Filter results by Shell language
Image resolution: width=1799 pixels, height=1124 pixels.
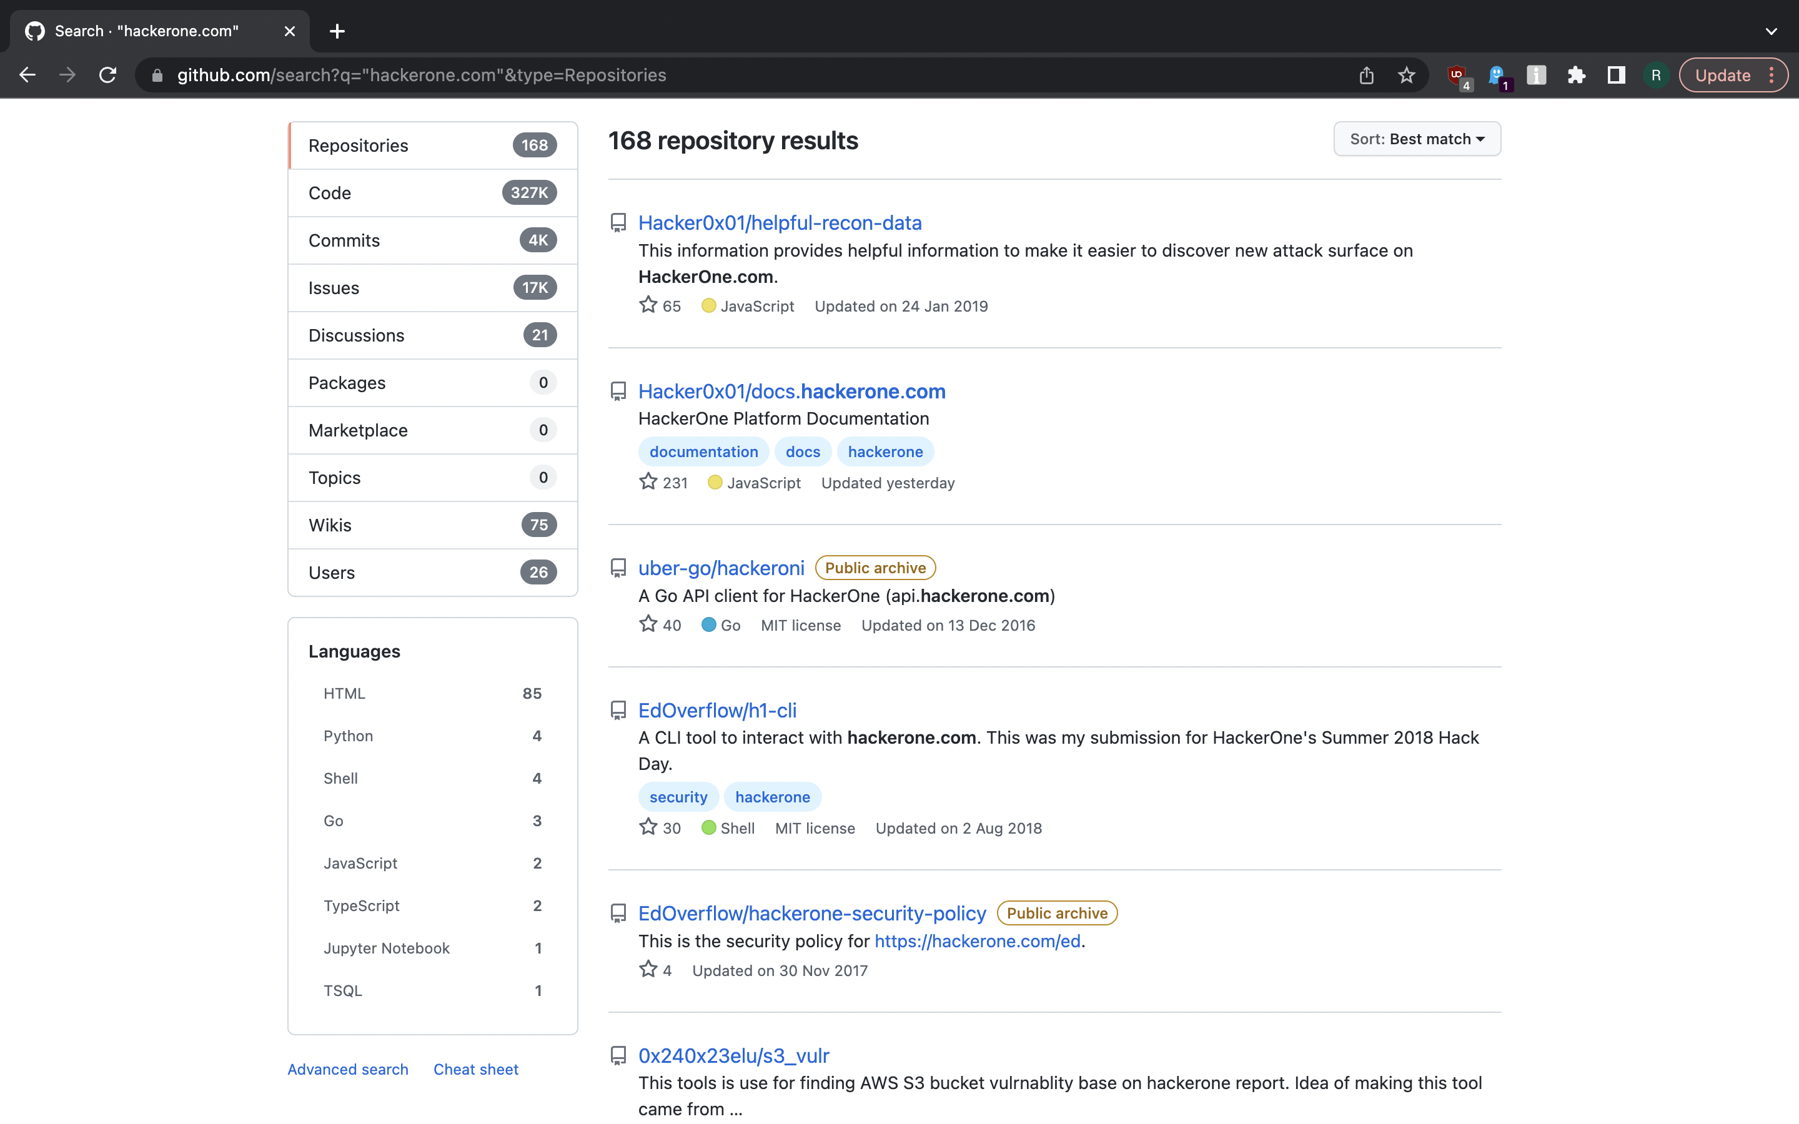tap(433, 778)
